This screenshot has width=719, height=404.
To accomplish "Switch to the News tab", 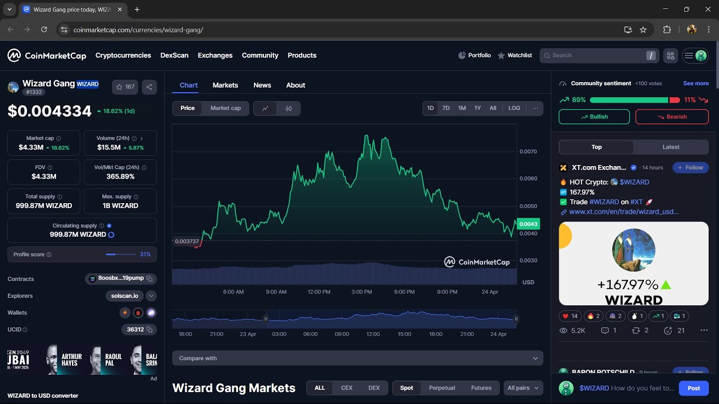I will click(x=262, y=85).
